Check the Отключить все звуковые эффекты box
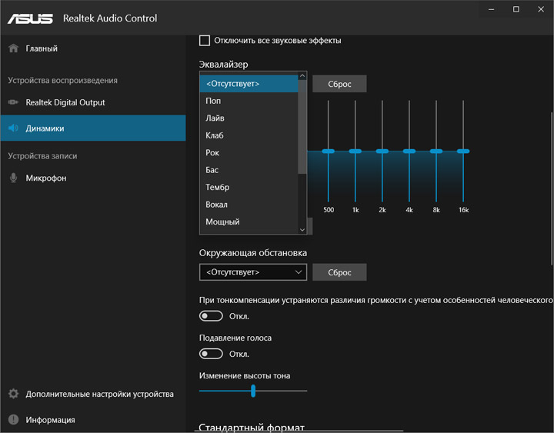554x433 pixels. (x=205, y=40)
